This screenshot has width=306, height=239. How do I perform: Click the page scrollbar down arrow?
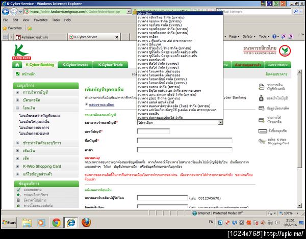tap(299, 205)
